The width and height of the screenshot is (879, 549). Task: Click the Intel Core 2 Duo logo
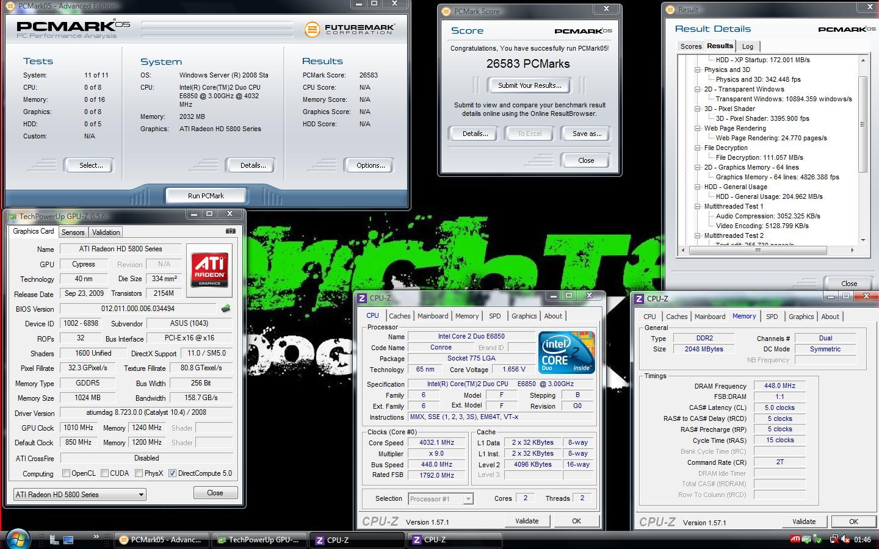[x=566, y=352]
